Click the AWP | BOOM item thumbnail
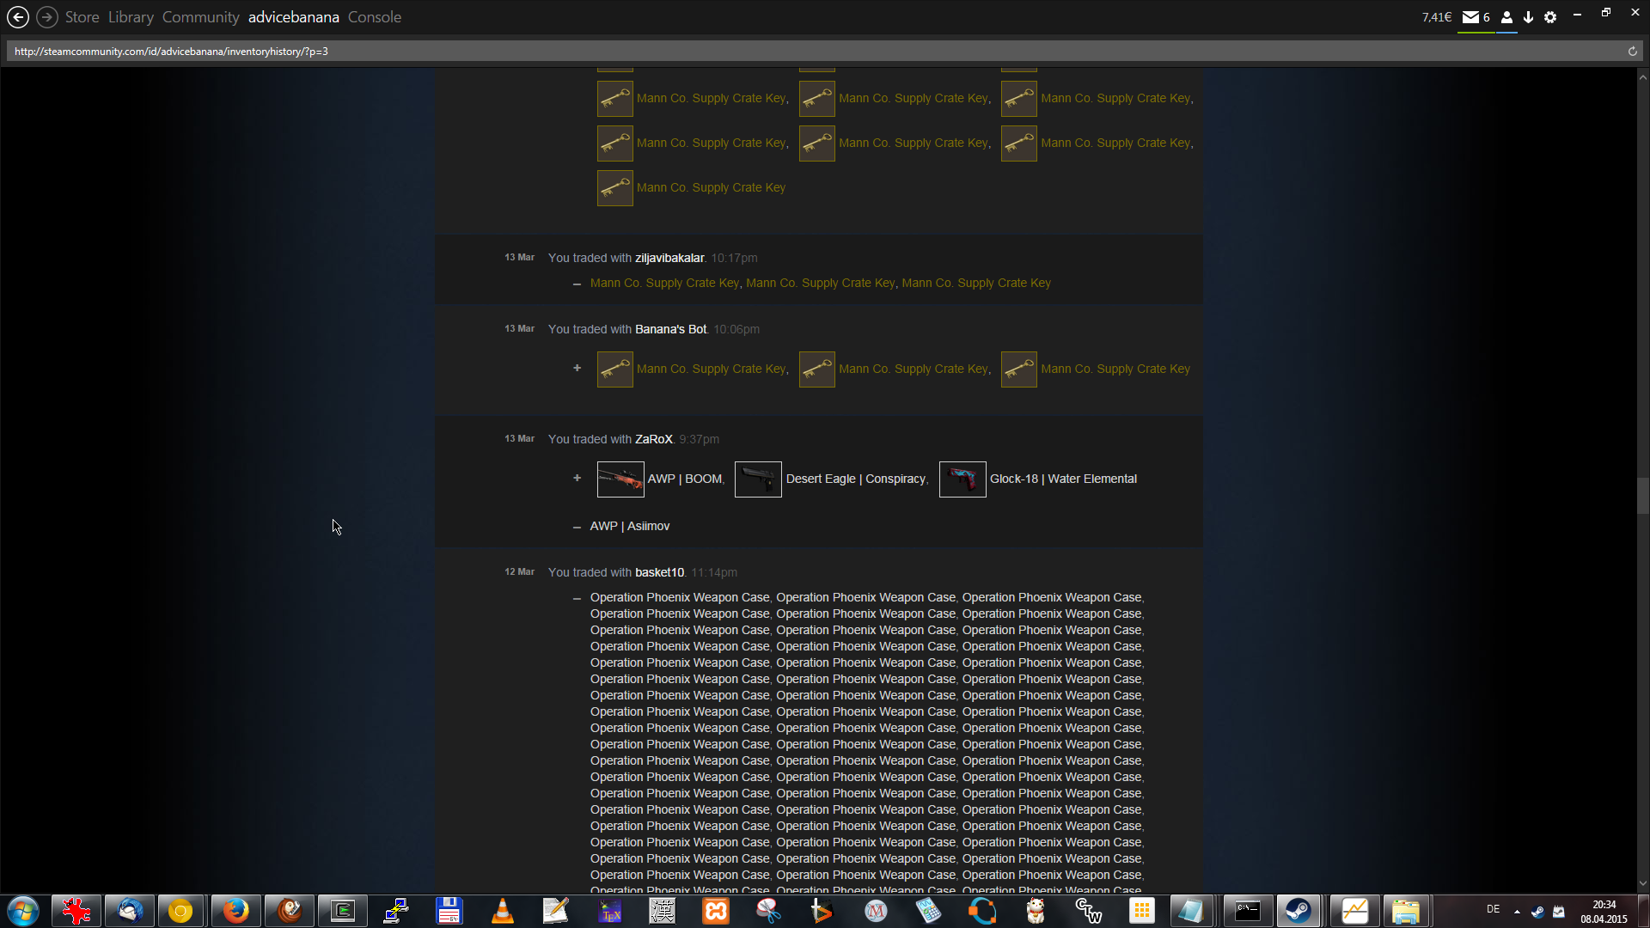 coord(620,479)
